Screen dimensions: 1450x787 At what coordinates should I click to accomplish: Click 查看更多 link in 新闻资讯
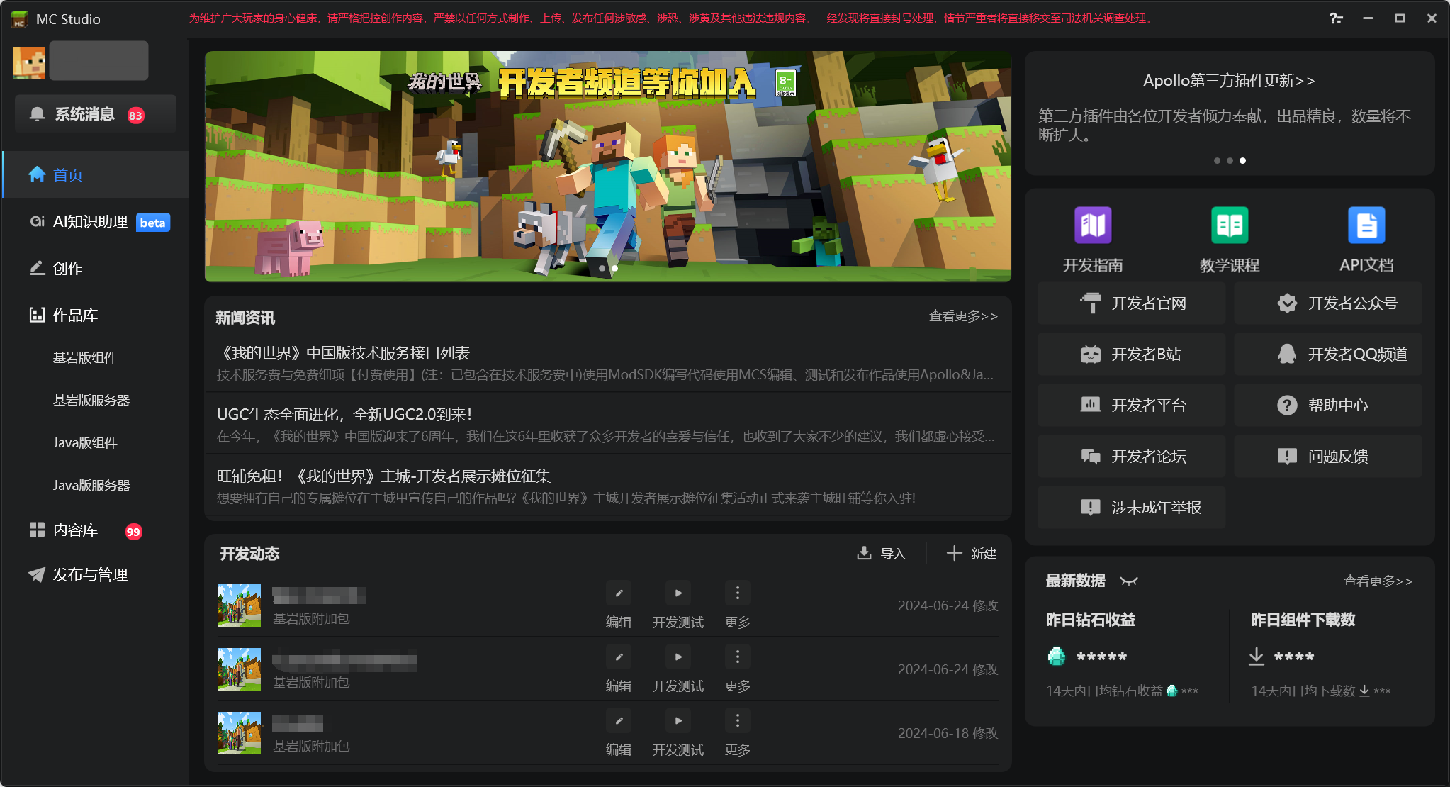click(963, 316)
